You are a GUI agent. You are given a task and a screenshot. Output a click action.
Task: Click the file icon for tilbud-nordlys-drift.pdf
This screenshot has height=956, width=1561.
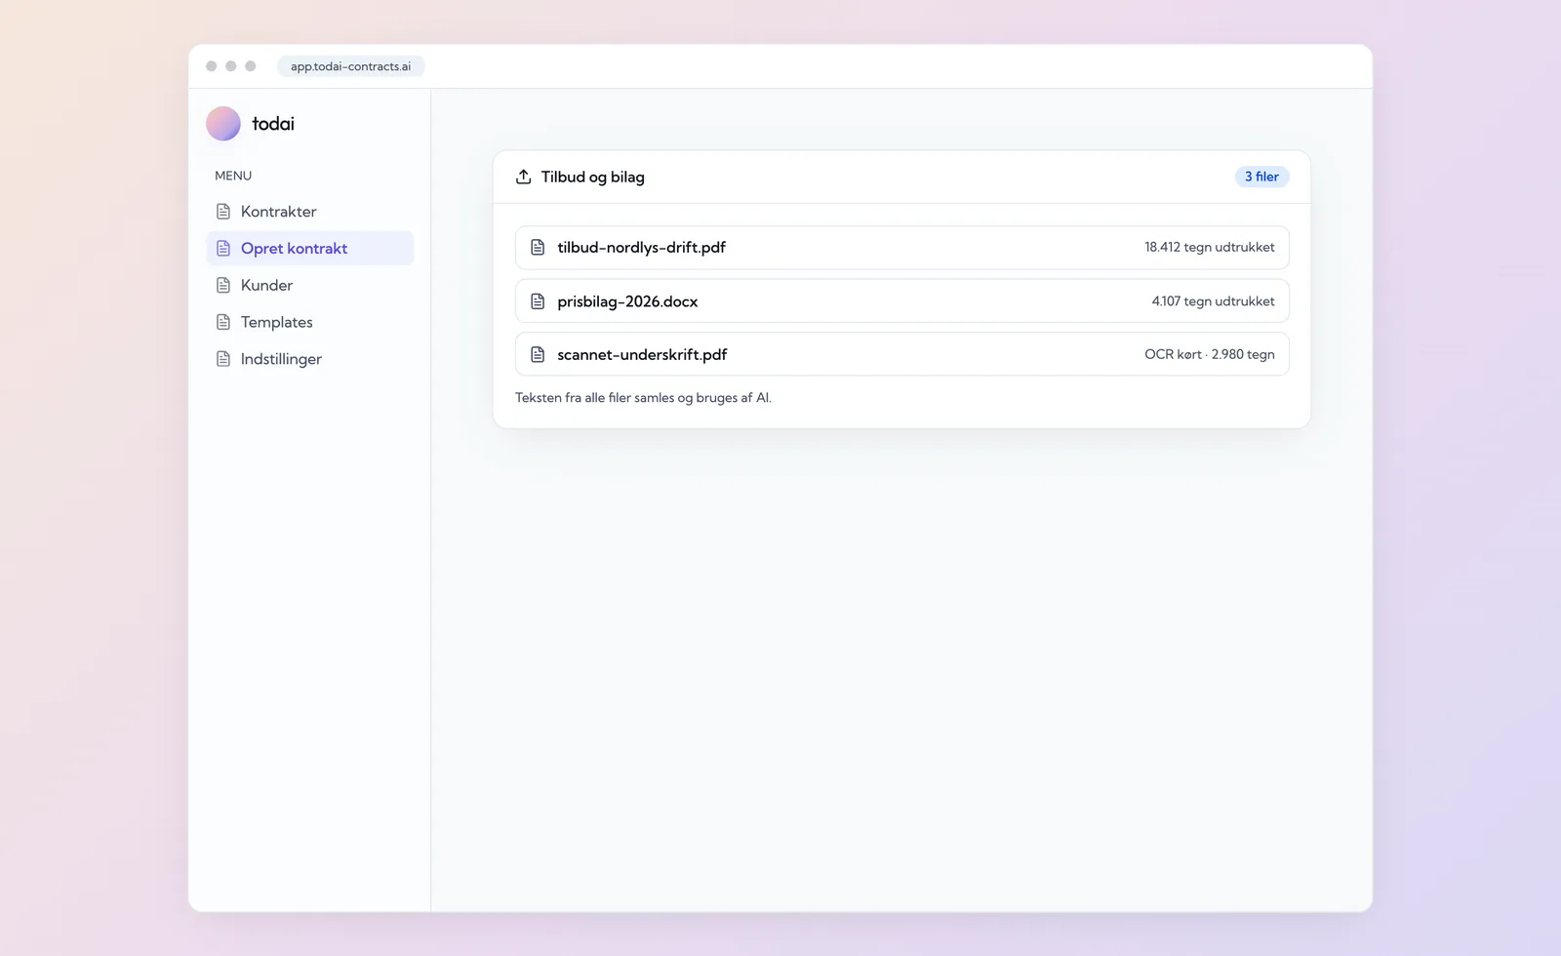click(x=538, y=248)
